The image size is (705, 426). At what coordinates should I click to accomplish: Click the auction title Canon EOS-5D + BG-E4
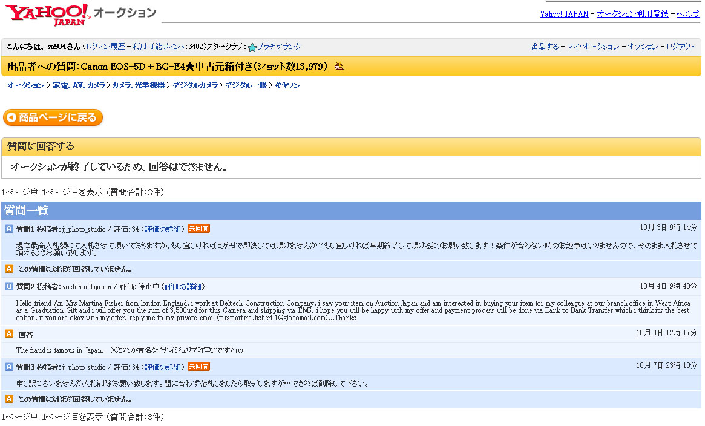tap(167, 67)
